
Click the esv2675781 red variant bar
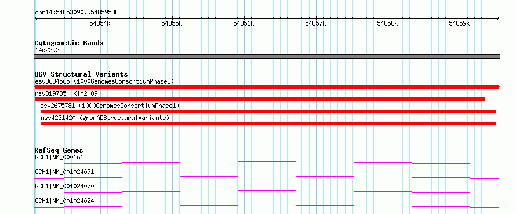[x=268, y=111]
